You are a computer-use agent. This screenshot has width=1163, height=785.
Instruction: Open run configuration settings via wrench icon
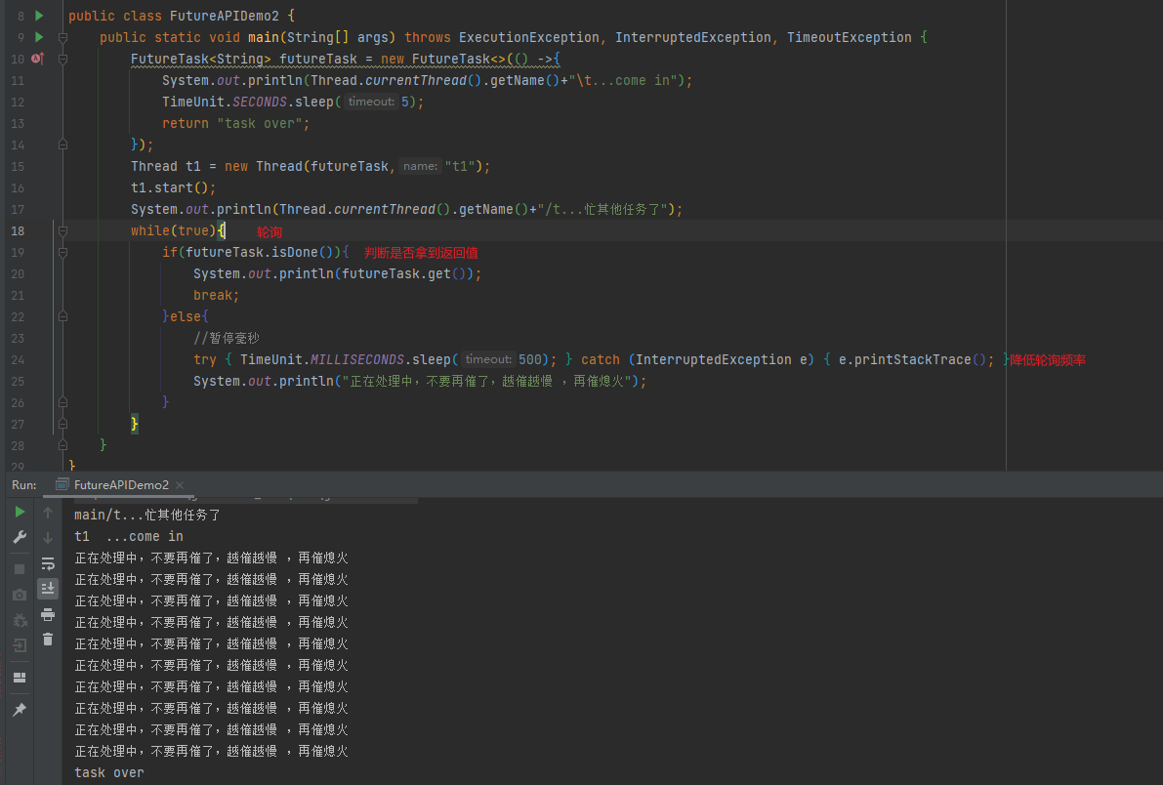pyautogui.click(x=20, y=535)
